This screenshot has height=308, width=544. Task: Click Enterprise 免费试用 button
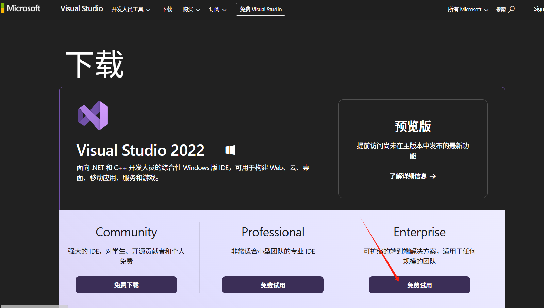419,285
